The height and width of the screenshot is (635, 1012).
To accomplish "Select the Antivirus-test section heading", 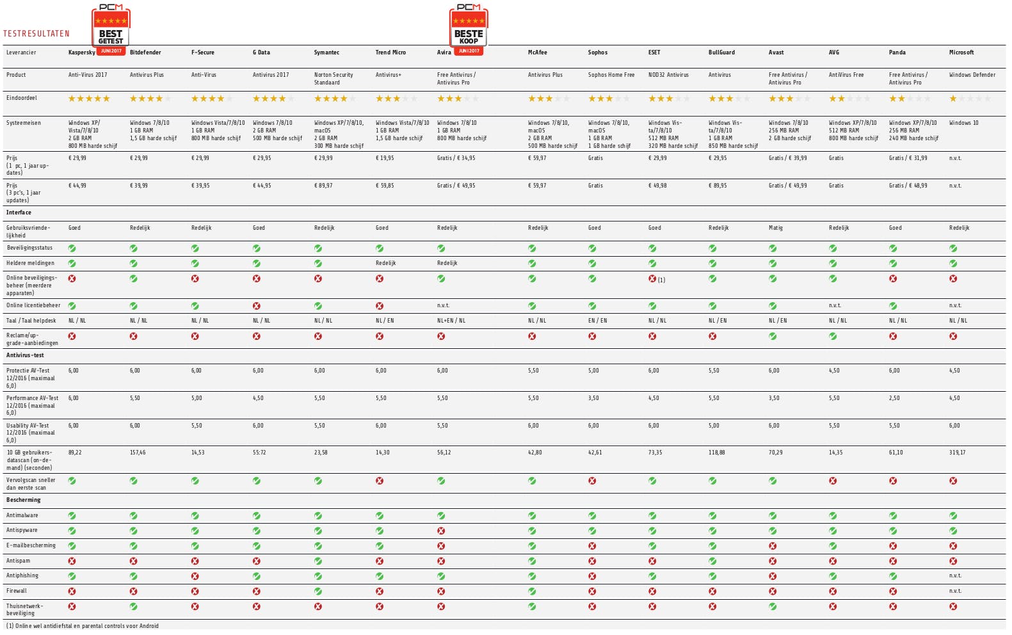I will tap(25, 355).
